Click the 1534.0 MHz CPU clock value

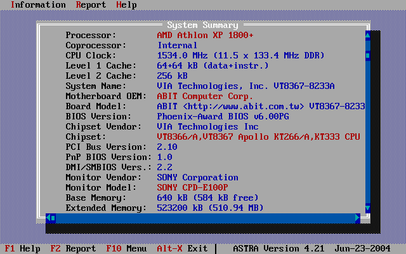(240, 55)
